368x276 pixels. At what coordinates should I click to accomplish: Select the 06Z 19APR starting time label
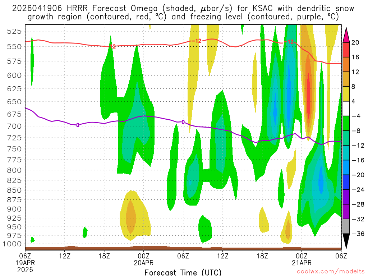click(25, 259)
